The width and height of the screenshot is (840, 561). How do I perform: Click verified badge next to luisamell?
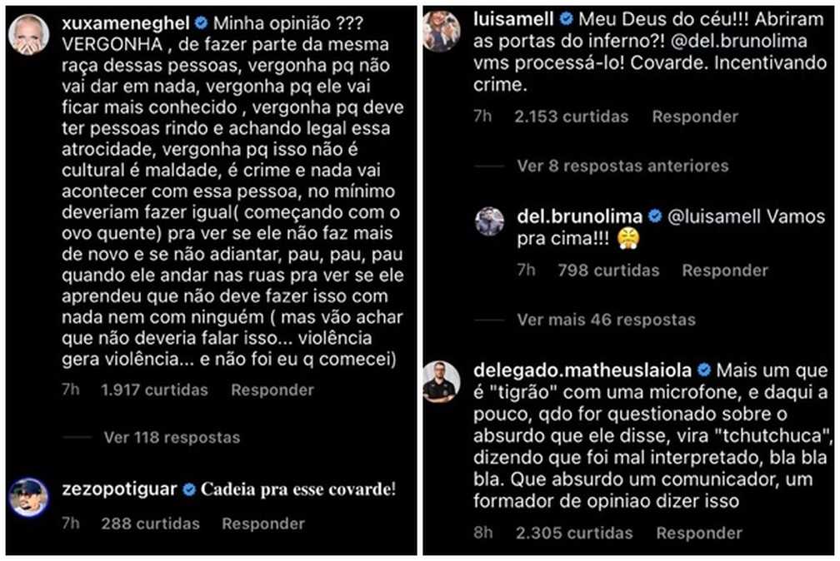tap(566, 19)
